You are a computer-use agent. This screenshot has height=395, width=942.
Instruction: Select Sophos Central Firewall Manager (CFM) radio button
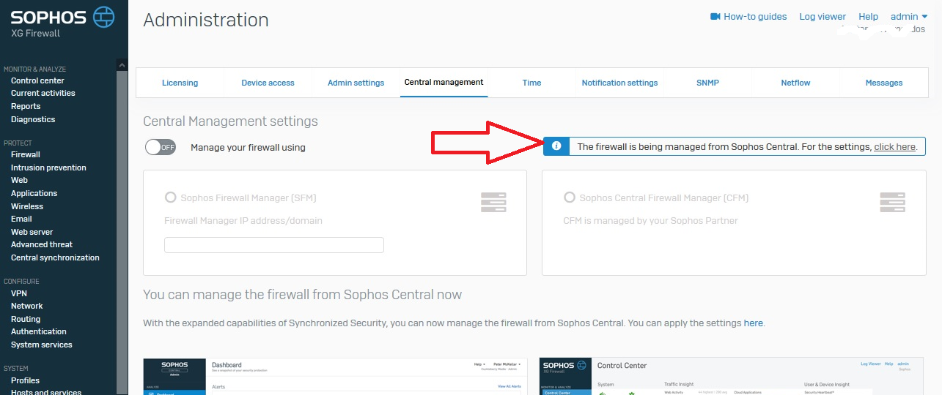pos(569,197)
